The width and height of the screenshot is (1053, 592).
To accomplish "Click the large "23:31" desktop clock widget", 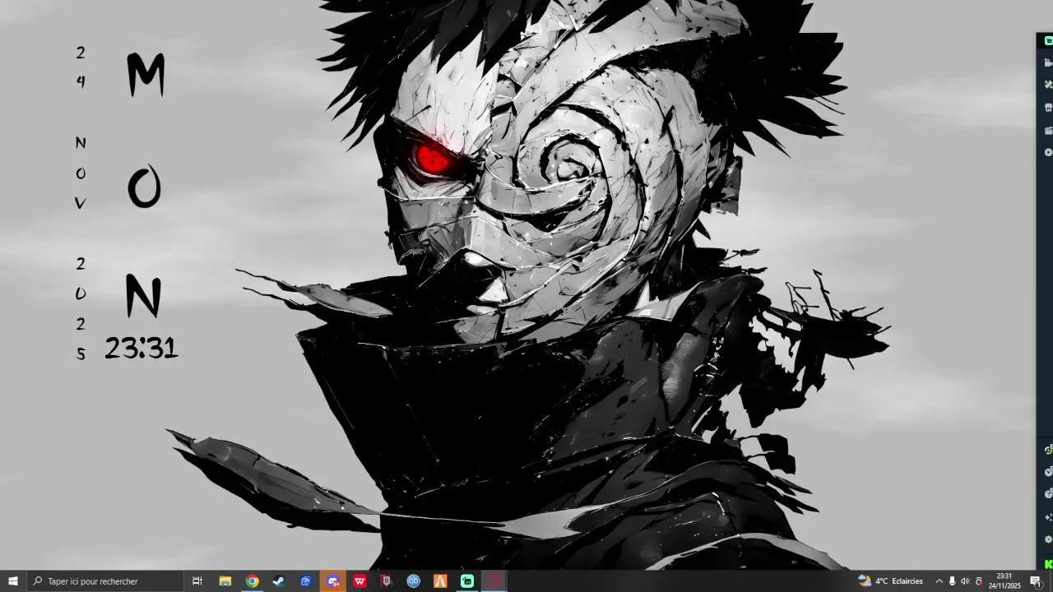I will 141,349.
